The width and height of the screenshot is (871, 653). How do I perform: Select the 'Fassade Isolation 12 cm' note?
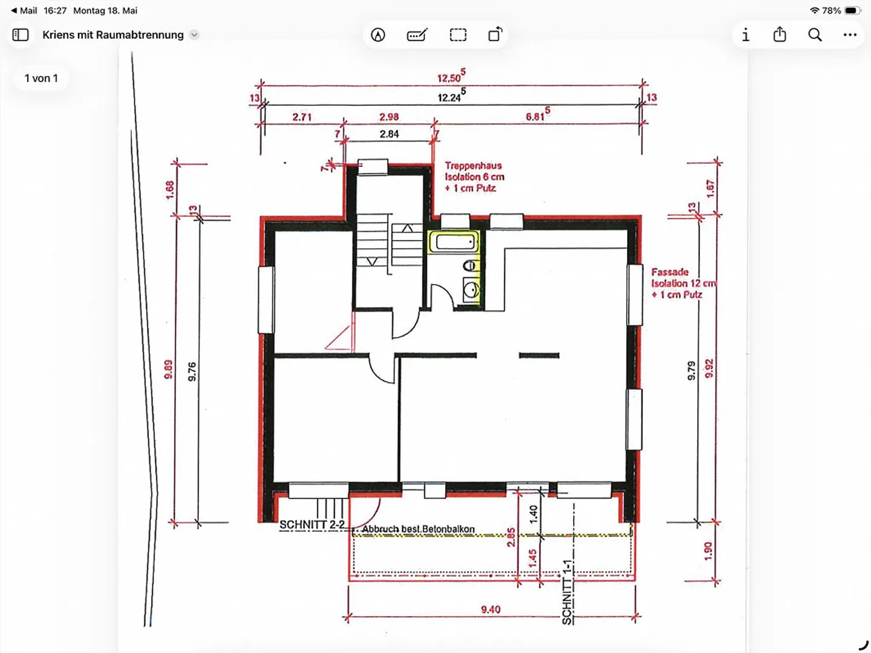[683, 283]
